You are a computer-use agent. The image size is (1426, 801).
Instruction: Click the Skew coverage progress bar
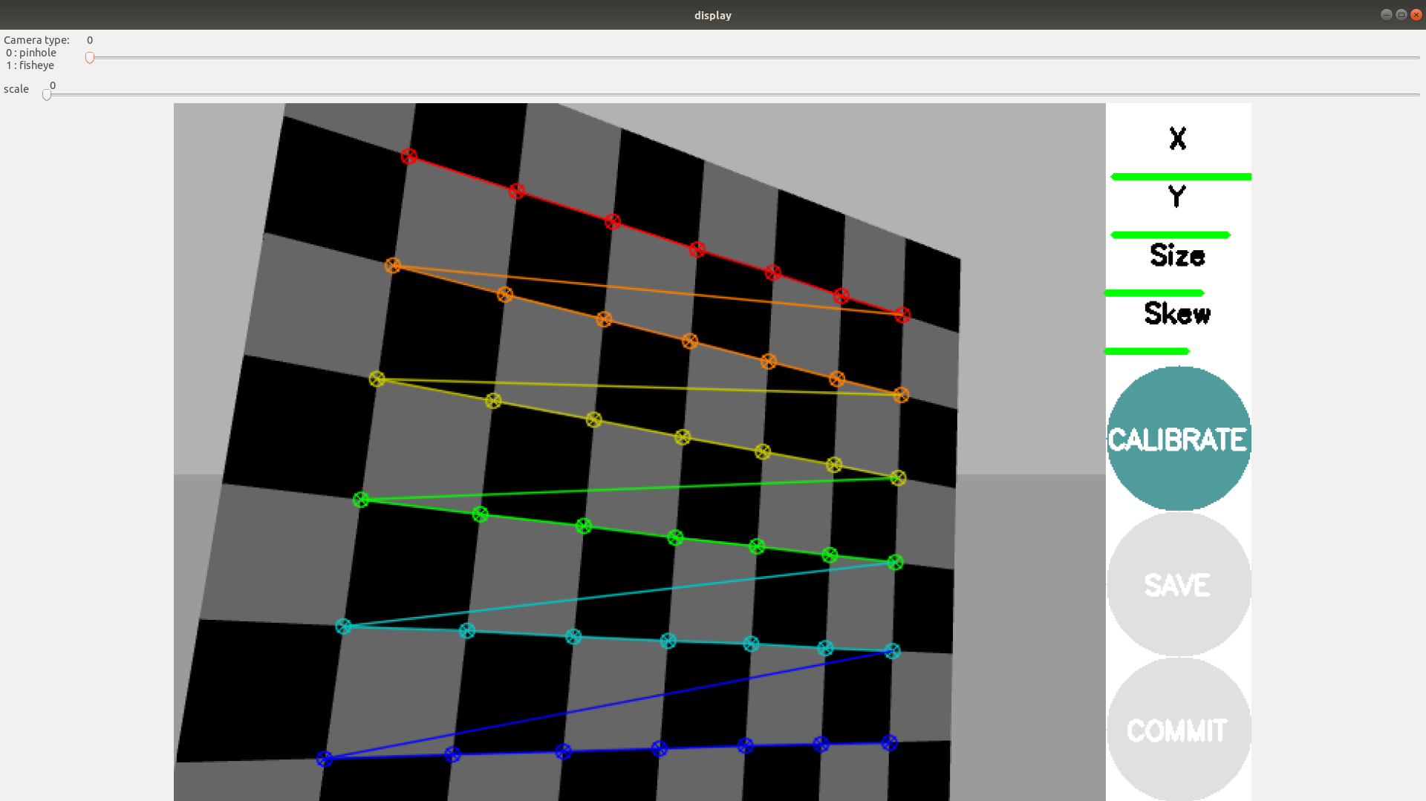pos(1147,351)
